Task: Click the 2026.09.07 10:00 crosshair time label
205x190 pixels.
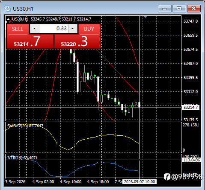Action: pyautogui.click(x=140, y=182)
